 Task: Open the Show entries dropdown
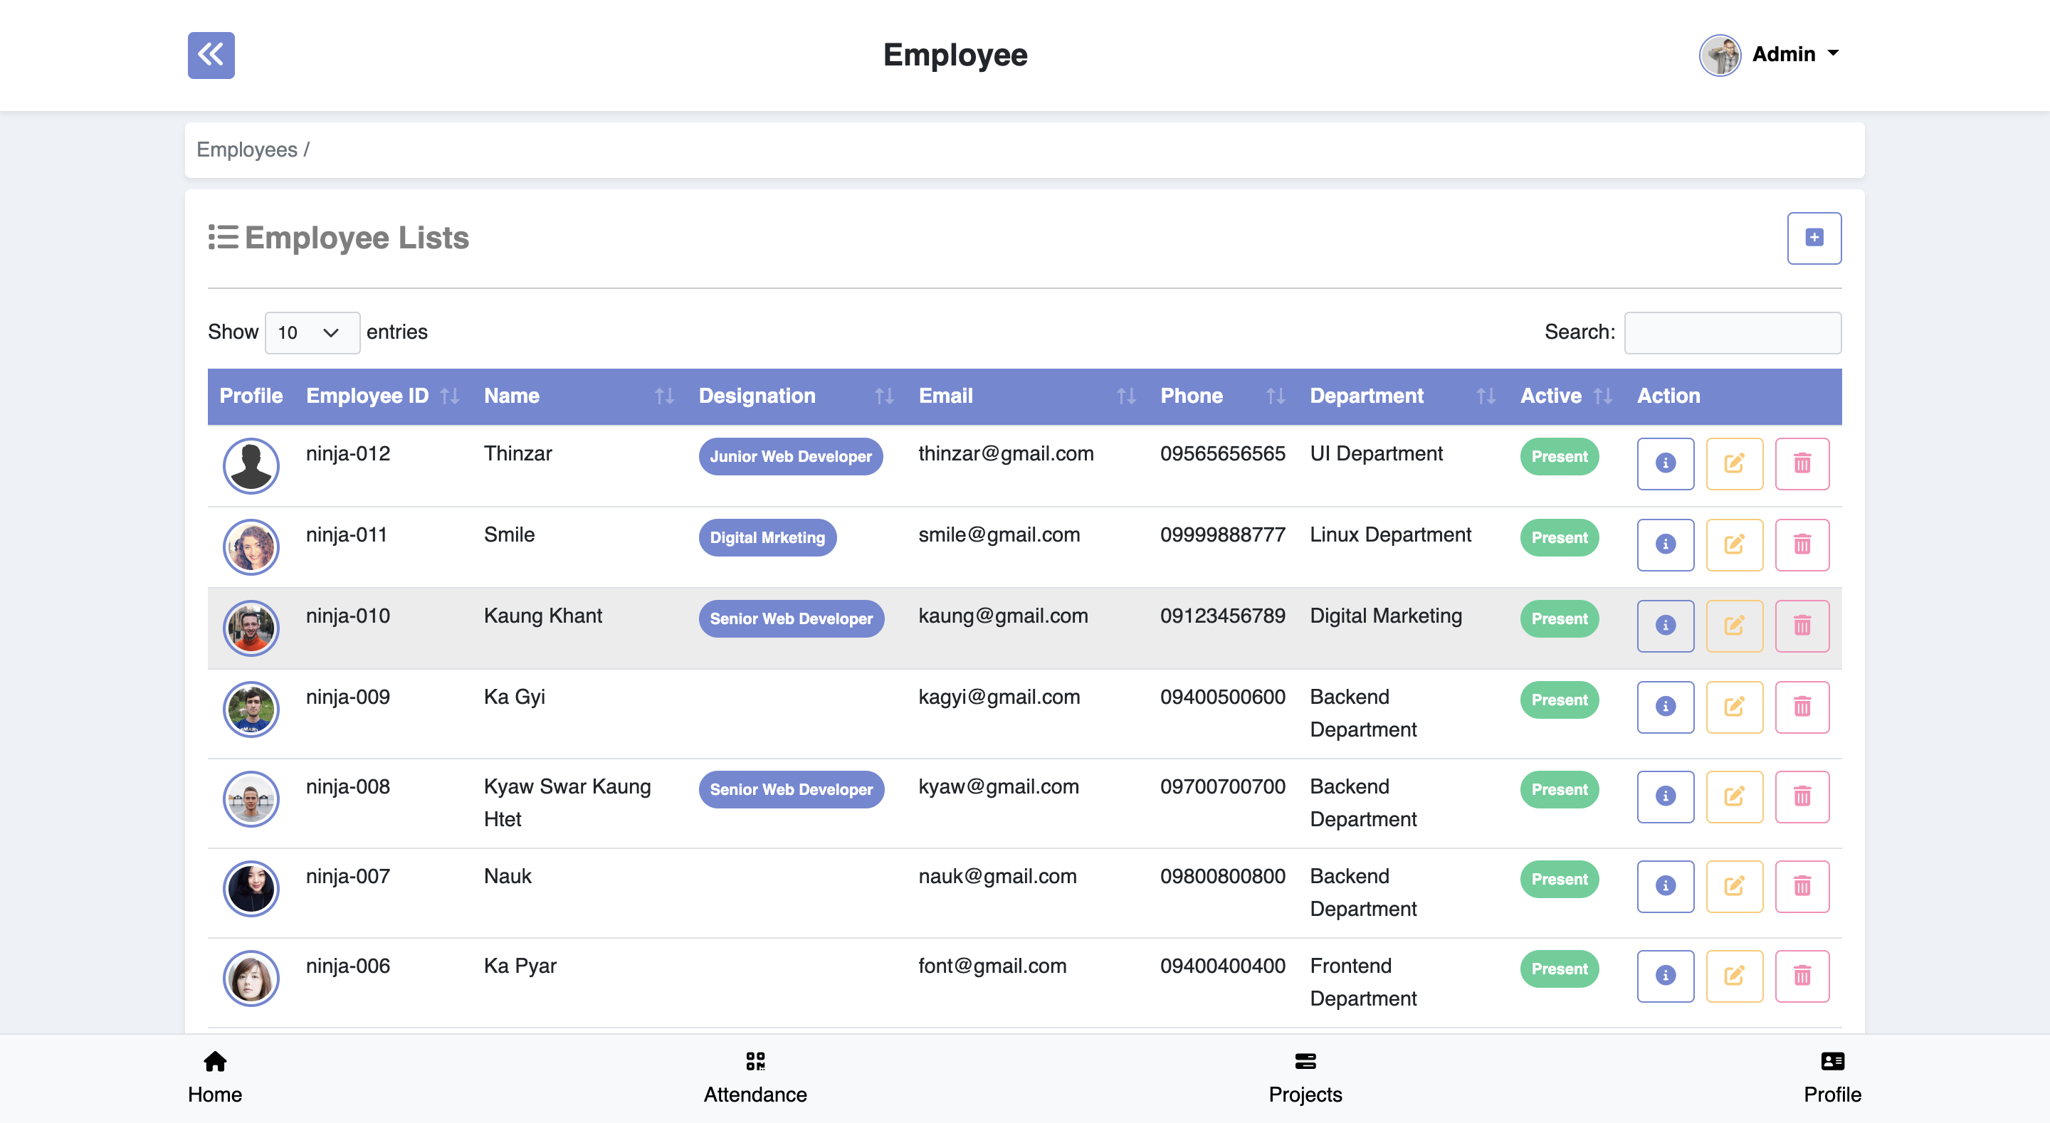312,332
